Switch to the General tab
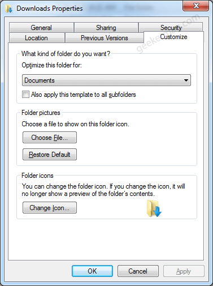 pos(41,28)
